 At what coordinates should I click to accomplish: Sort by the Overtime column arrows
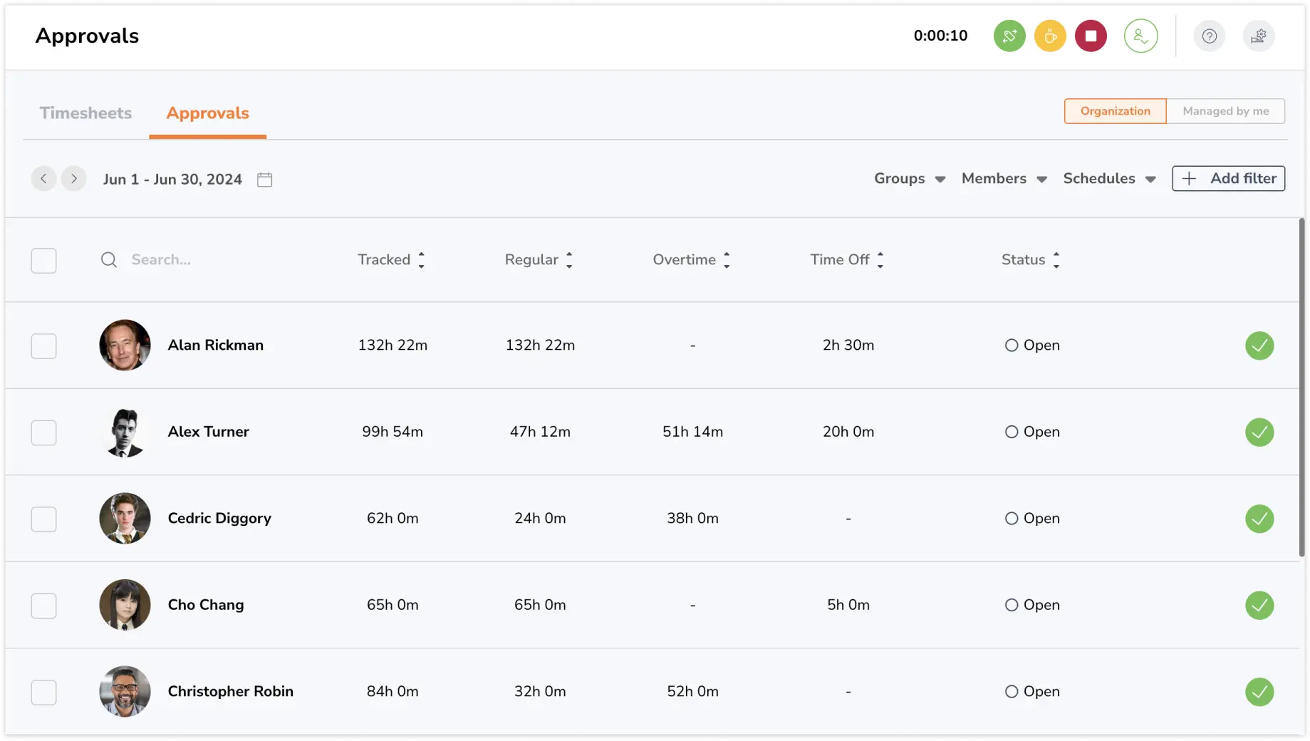(x=726, y=260)
